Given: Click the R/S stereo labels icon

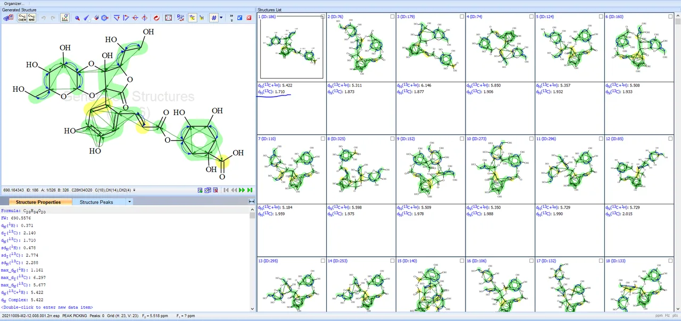Looking at the screenshot, I should pyautogui.click(x=180, y=18).
